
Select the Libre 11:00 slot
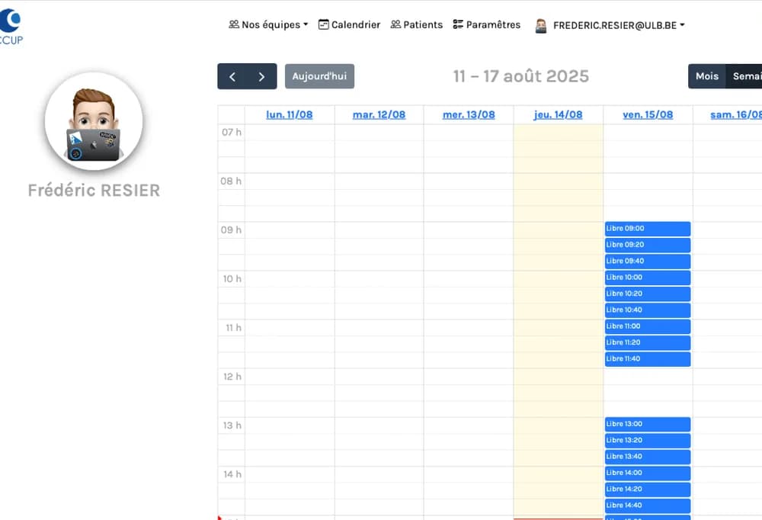point(647,326)
